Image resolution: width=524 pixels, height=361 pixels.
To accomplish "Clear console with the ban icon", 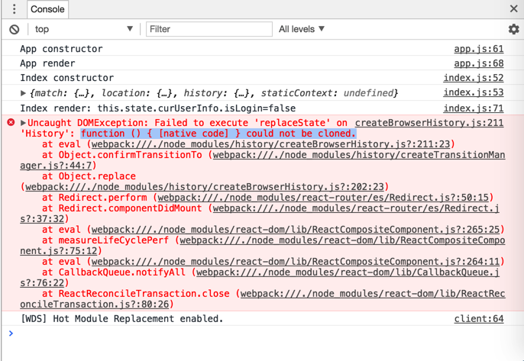I will [x=14, y=29].
